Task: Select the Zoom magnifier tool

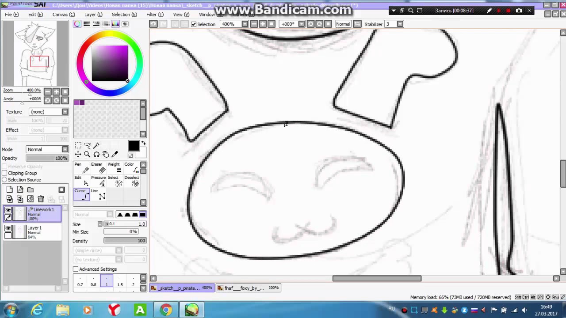Action: pos(87,154)
